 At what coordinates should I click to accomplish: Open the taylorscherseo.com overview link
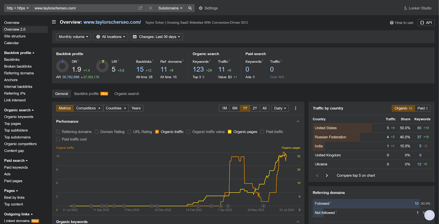tap(112, 22)
